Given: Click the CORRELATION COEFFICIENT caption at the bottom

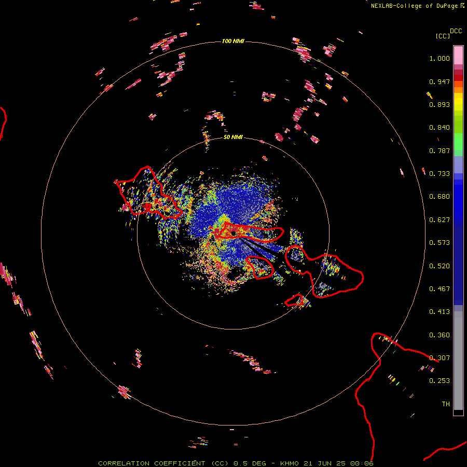Looking at the screenshot, I should pos(236,463).
